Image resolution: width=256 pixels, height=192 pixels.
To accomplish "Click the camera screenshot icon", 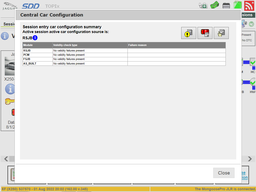I will click(x=244, y=23).
